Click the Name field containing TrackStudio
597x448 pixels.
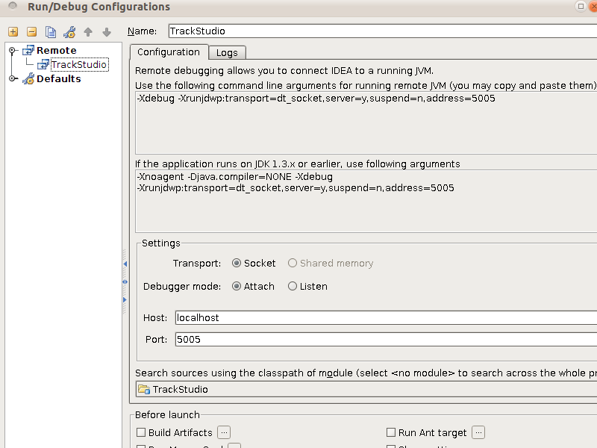pyautogui.click(x=383, y=31)
